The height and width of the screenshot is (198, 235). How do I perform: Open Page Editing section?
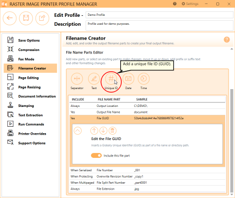pos(30,78)
